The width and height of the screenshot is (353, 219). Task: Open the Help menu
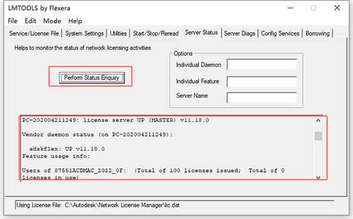[x=75, y=21]
